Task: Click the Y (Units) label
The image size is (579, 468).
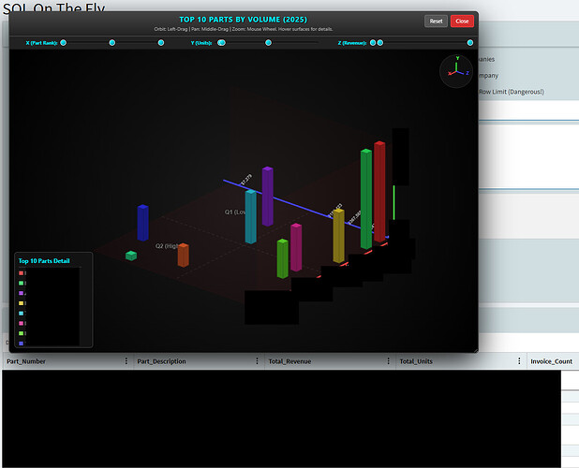Action: click(x=201, y=43)
